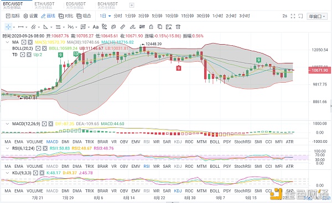Collapse the MACD panel chevron

tap(7, 124)
